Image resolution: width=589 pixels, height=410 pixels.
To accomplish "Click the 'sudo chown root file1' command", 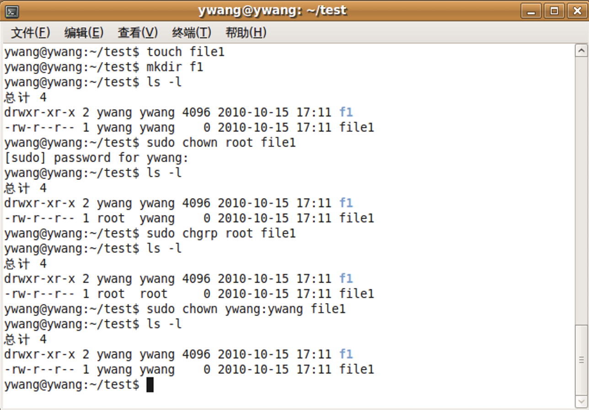I will point(221,143).
